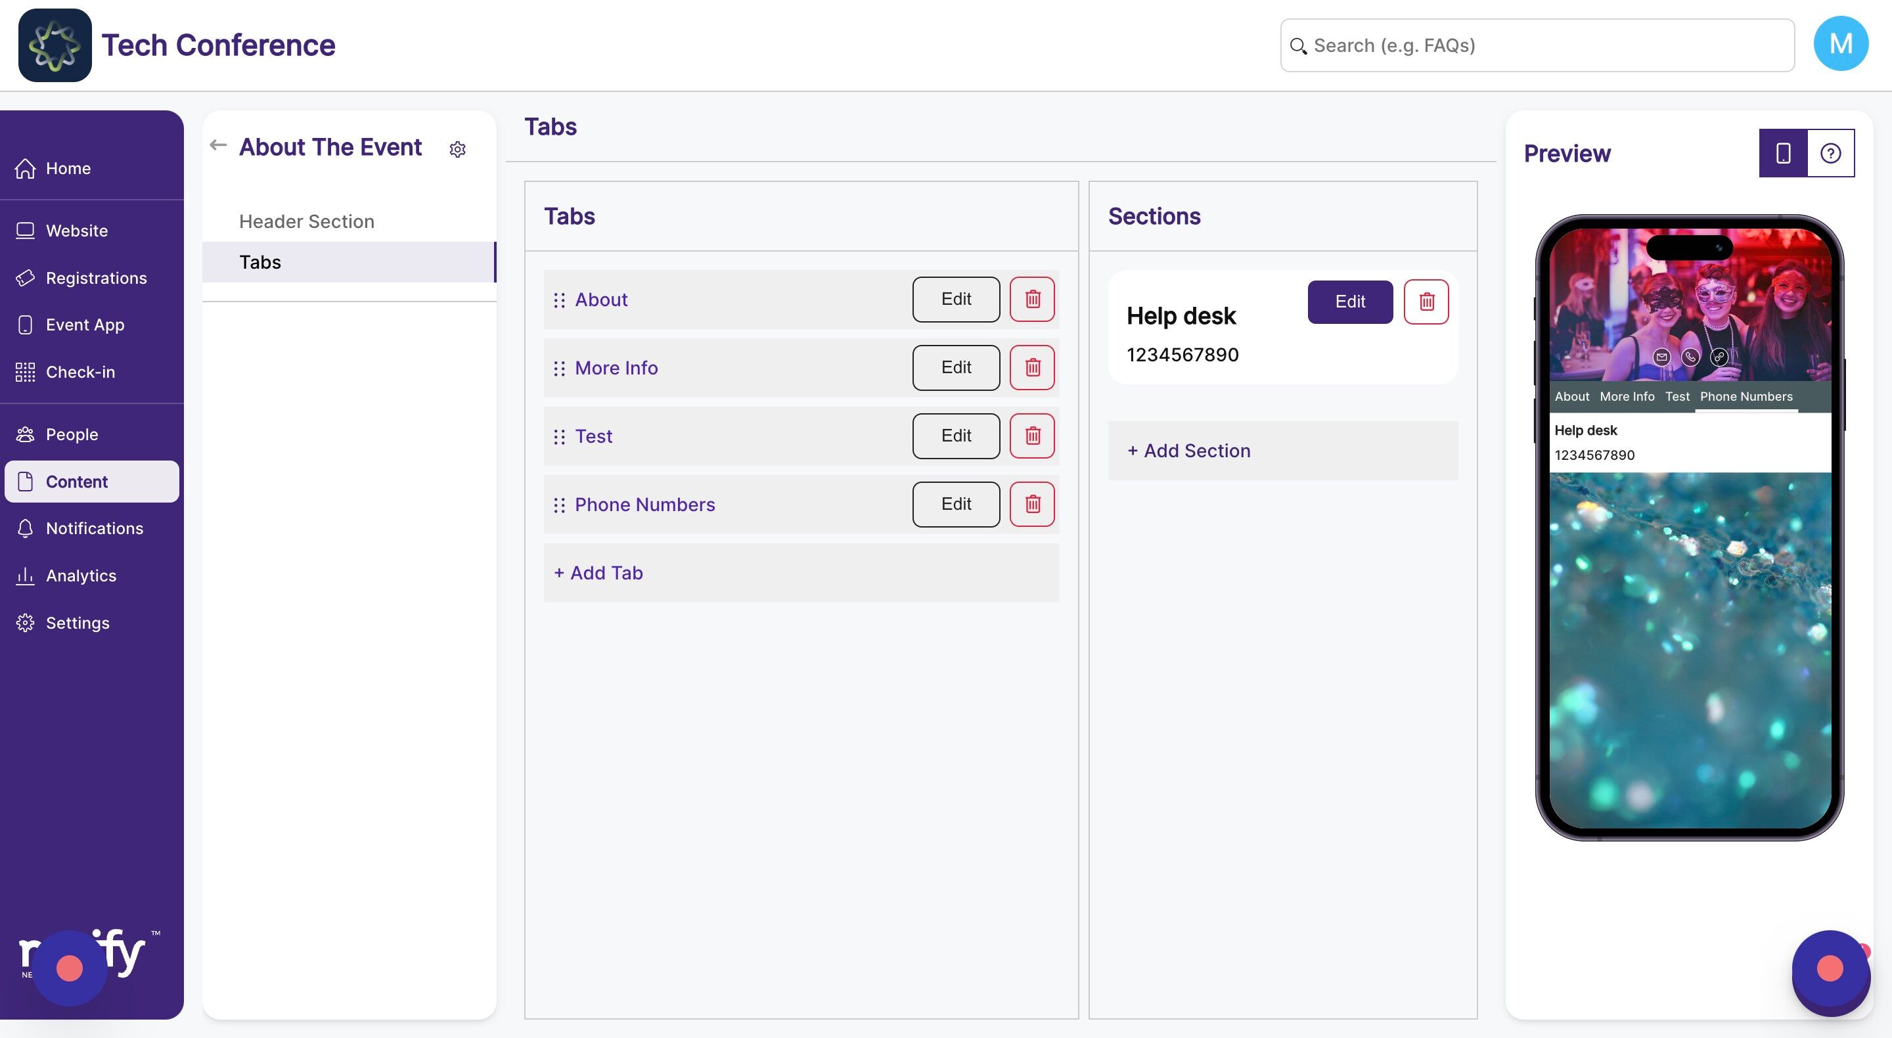Click the back arrow beside About The Event

pos(217,145)
